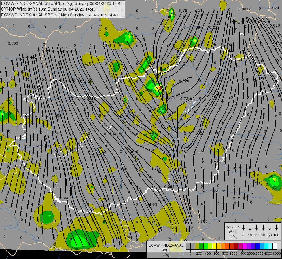Click the '2.50' value on the map
This screenshot has height=259, width=282.
click(x=201, y=151)
